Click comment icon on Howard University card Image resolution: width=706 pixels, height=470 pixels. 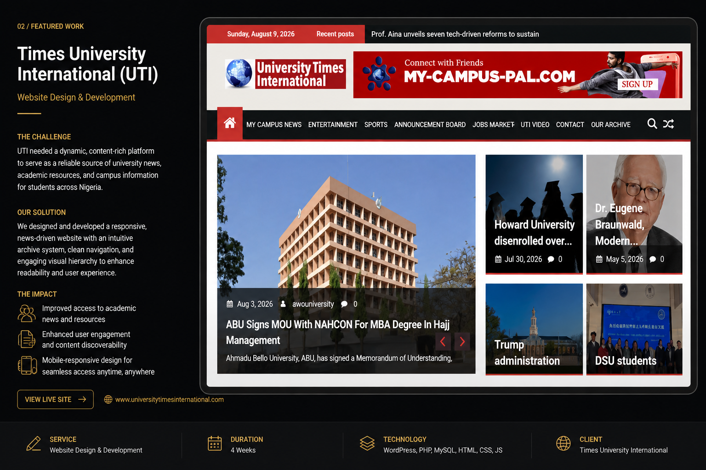pos(551,259)
